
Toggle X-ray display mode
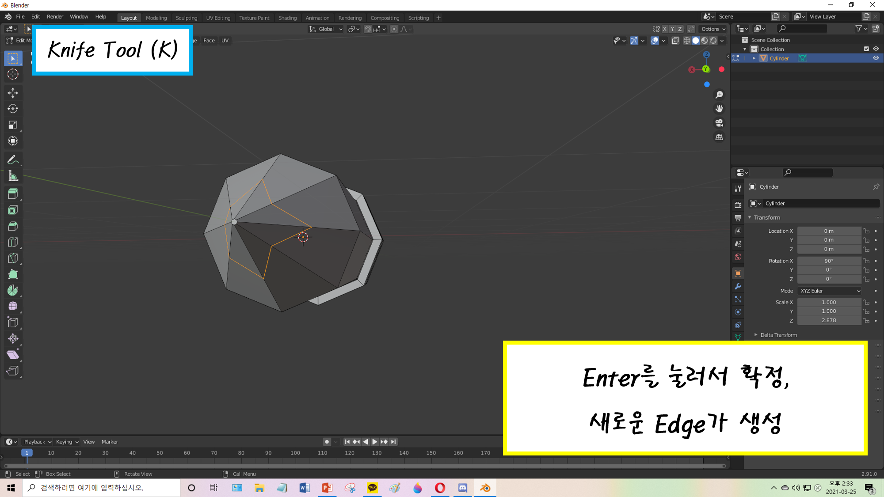point(675,41)
